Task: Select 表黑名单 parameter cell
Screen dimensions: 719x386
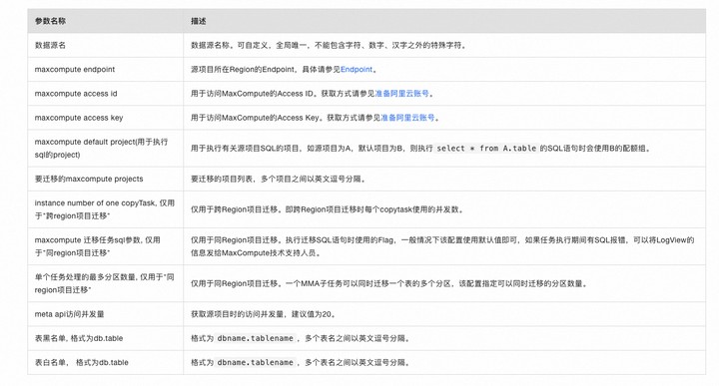Action: coord(106,338)
